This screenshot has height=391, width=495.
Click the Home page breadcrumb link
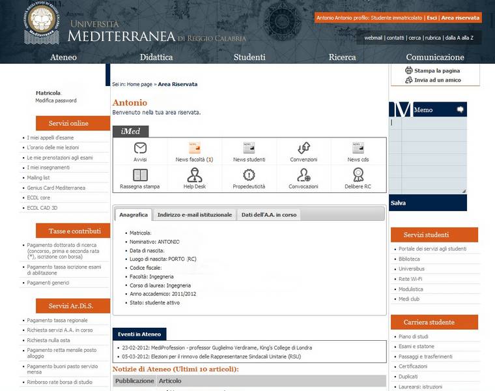point(139,84)
